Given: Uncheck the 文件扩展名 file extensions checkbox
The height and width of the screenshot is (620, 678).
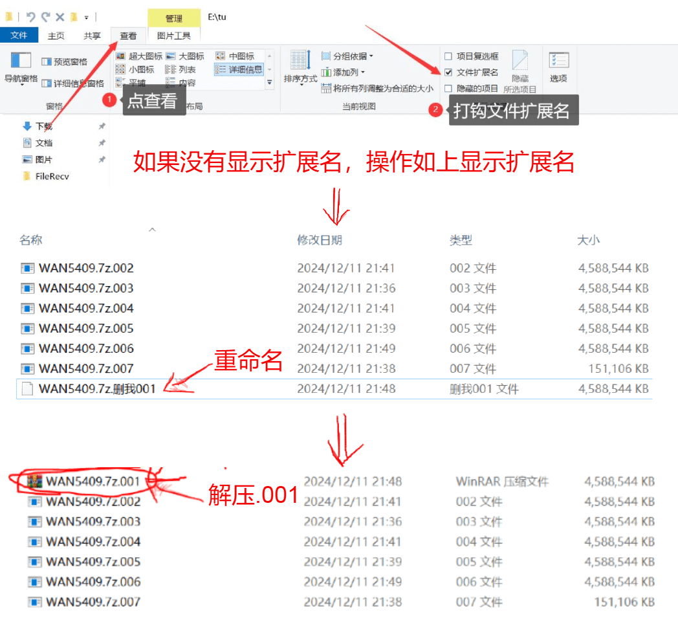Looking at the screenshot, I should (x=448, y=72).
